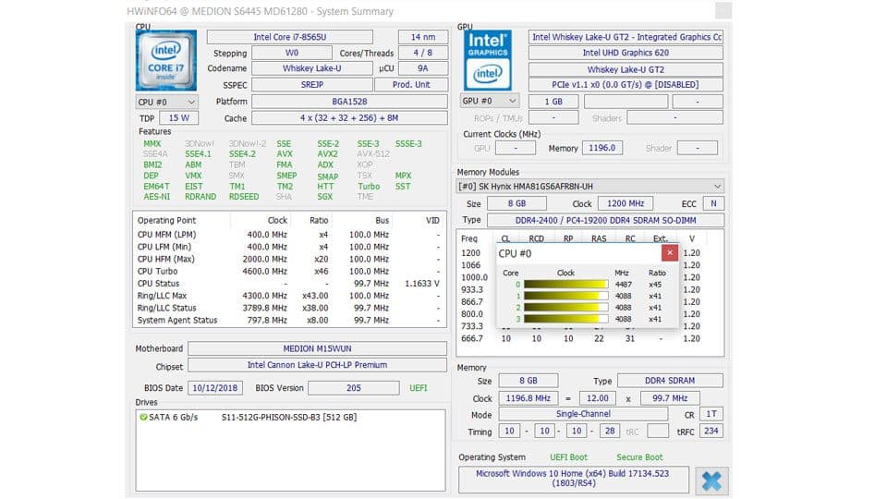Click the 14 nm process field
Screen dimensions: 887x499
coord(423,37)
